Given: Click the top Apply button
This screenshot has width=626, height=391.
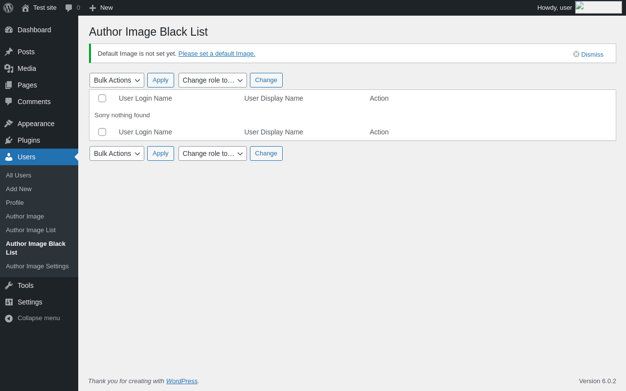Looking at the screenshot, I should tap(160, 80).
